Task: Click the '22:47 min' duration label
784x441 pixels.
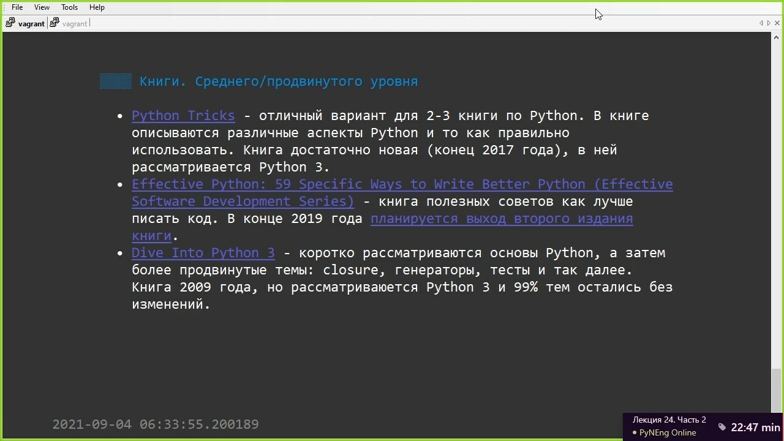Action: (x=756, y=428)
